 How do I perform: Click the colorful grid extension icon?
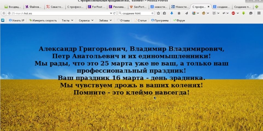click(x=194, y=13)
